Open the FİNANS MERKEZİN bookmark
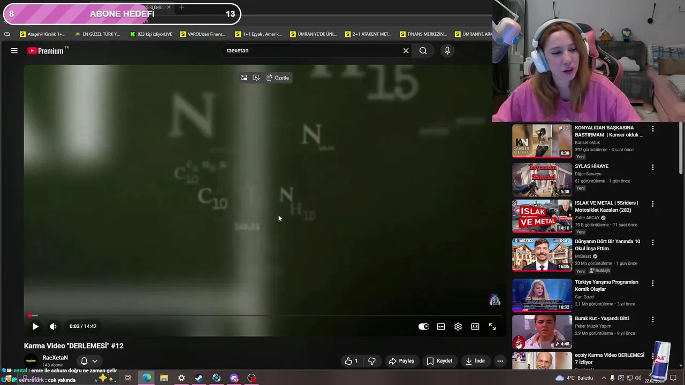 click(x=423, y=34)
